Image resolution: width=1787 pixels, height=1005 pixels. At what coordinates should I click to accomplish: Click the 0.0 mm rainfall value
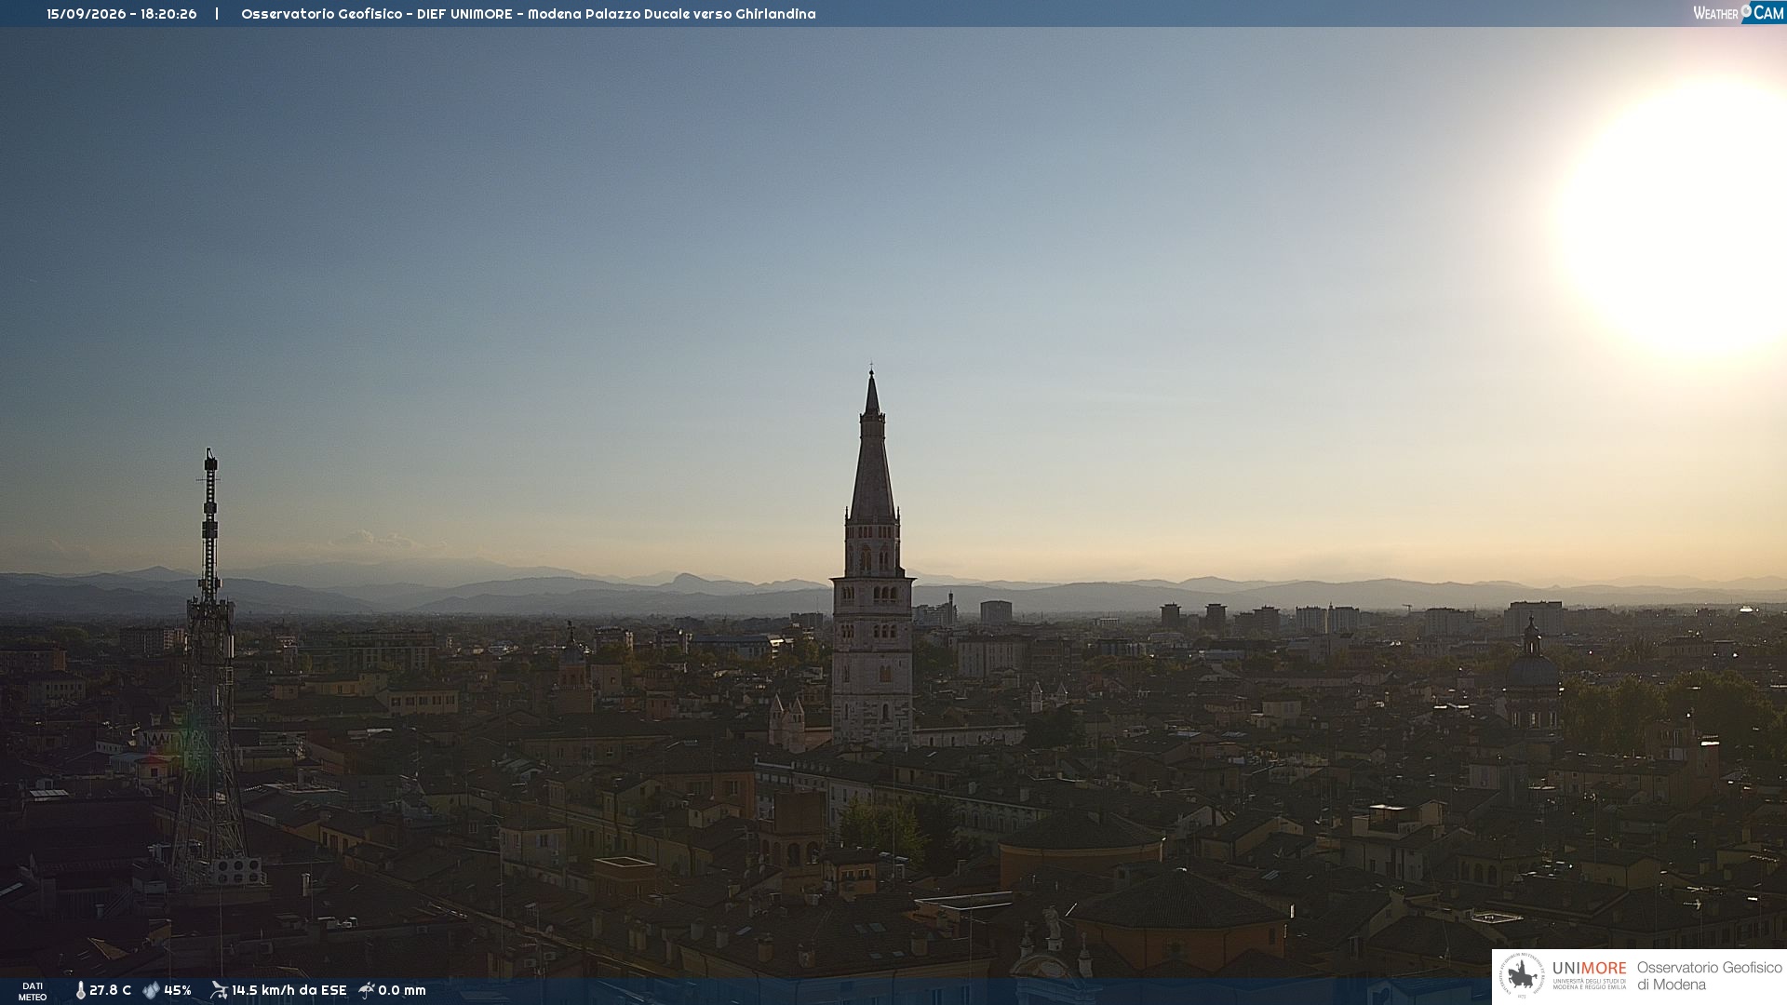tap(402, 990)
